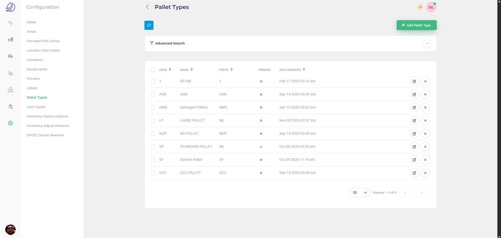Click the refresh button

[149, 25]
